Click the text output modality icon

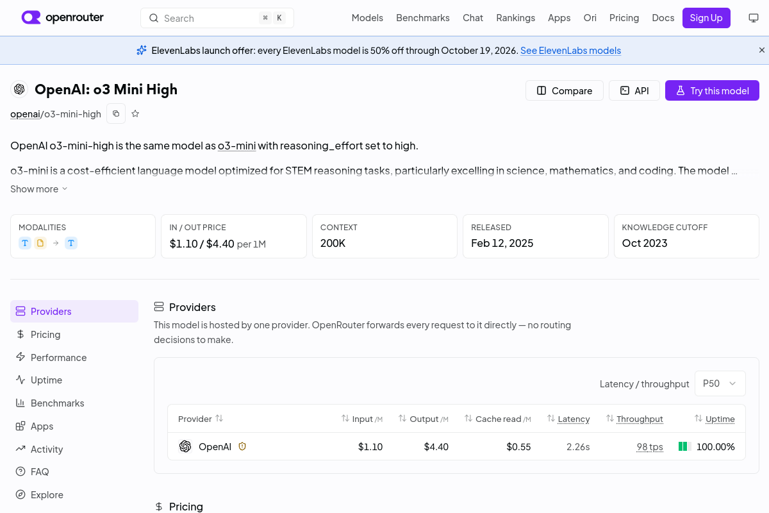pos(71,243)
